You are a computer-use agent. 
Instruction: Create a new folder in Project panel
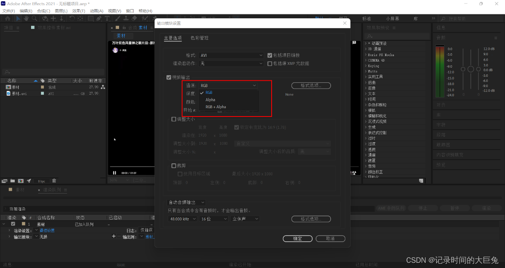click(12, 181)
